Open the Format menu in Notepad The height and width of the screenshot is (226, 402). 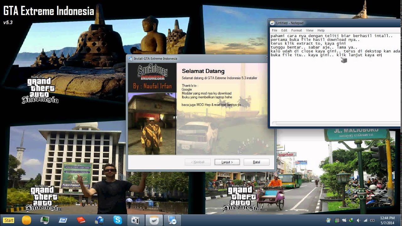point(296,30)
